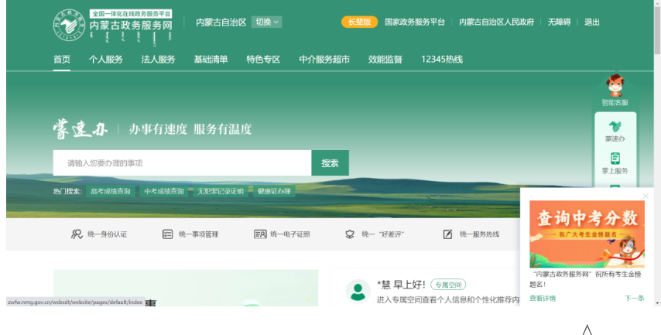Open 查看详情 in the popup
The height and width of the screenshot is (335, 661).
pyautogui.click(x=542, y=298)
